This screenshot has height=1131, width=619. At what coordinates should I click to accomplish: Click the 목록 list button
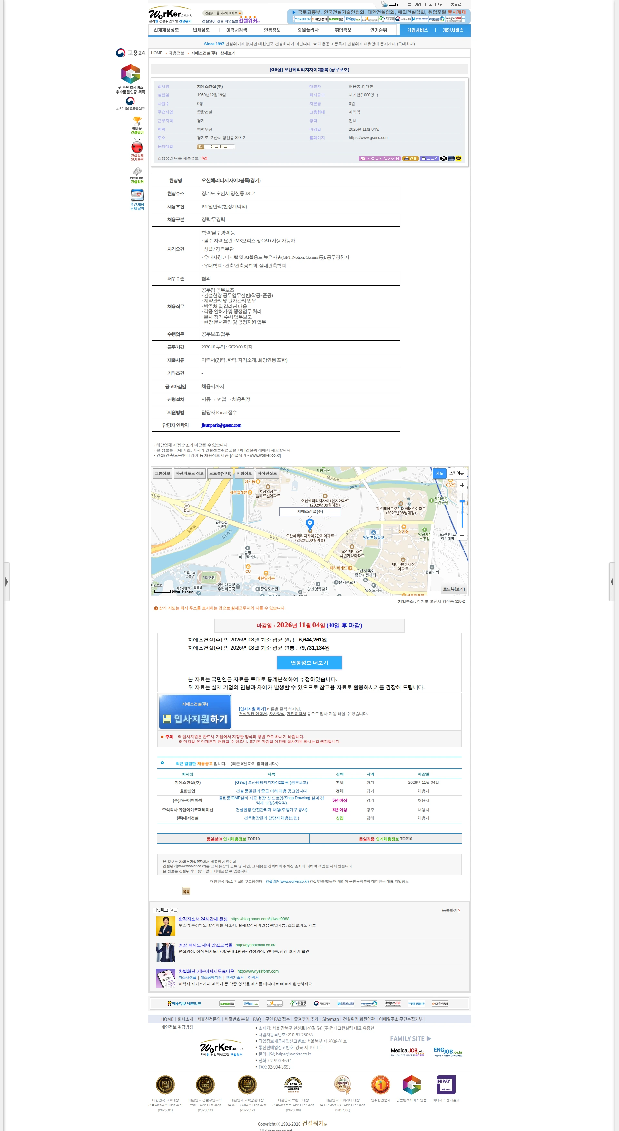186,891
